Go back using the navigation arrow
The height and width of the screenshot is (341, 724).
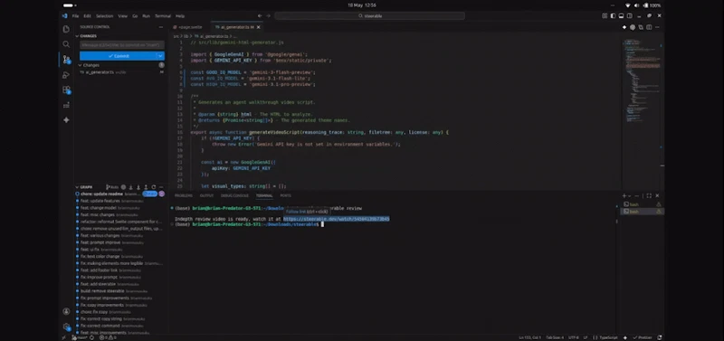point(260,15)
